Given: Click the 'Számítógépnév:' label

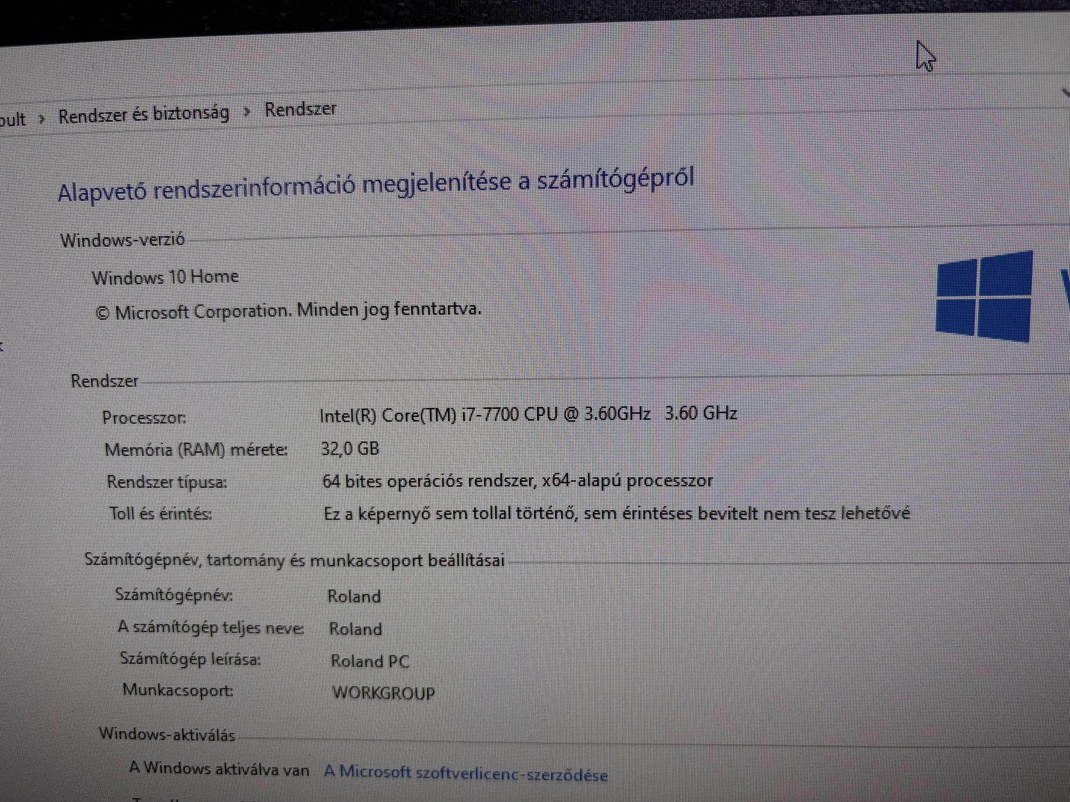Looking at the screenshot, I should (x=174, y=595).
